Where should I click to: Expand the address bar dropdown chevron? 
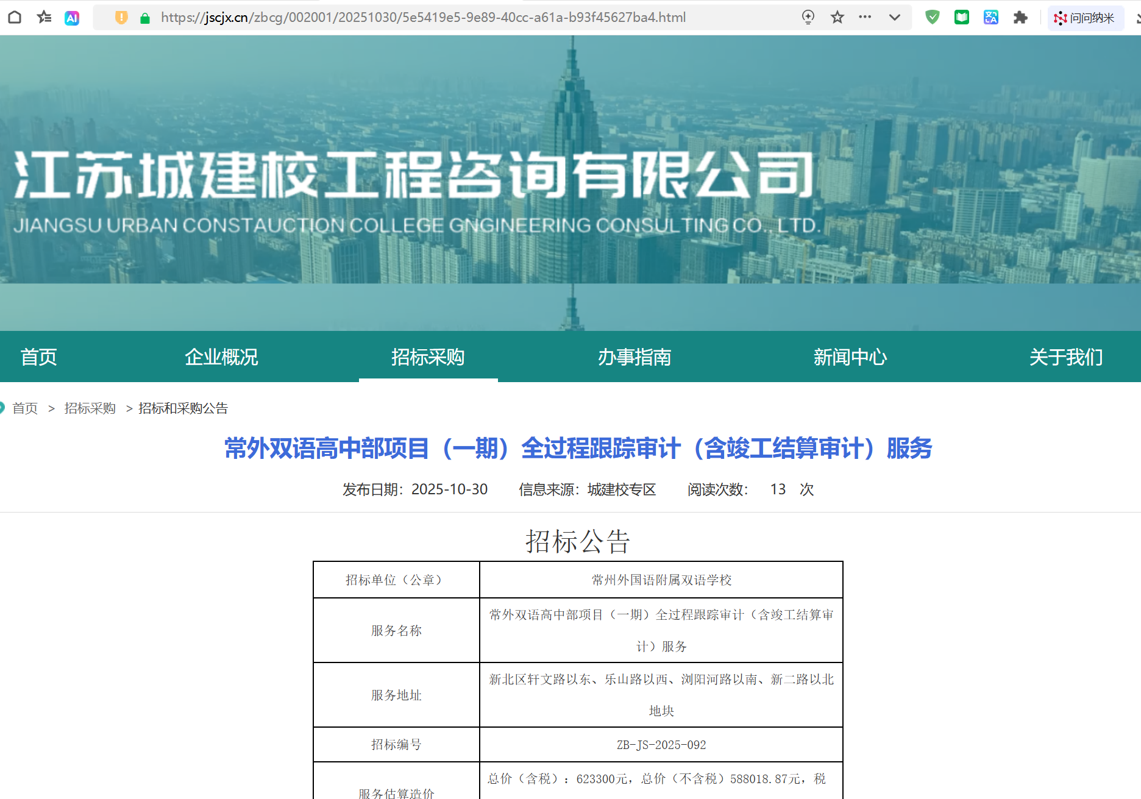coord(895,17)
